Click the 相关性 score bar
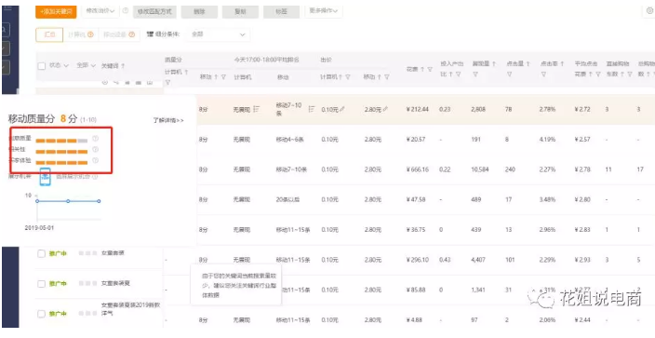Image resolution: width=655 pixels, height=338 pixels. (61, 152)
